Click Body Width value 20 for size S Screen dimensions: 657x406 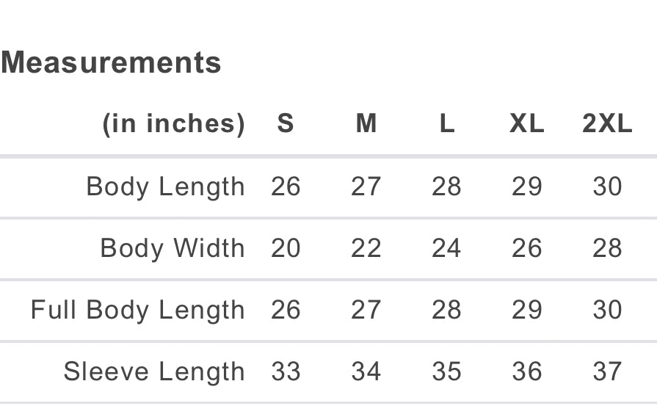pyautogui.click(x=286, y=248)
